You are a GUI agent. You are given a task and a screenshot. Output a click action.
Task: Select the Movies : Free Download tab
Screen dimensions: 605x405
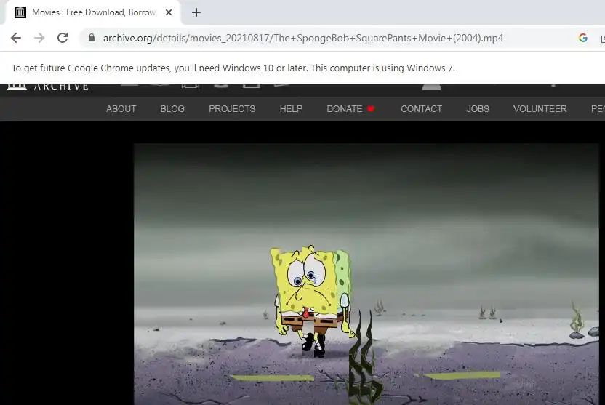click(x=93, y=12)
